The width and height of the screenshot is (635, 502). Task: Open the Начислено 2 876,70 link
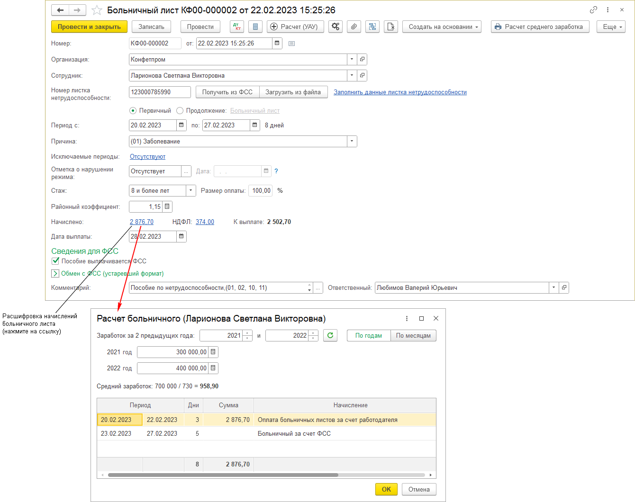point(142,222)
